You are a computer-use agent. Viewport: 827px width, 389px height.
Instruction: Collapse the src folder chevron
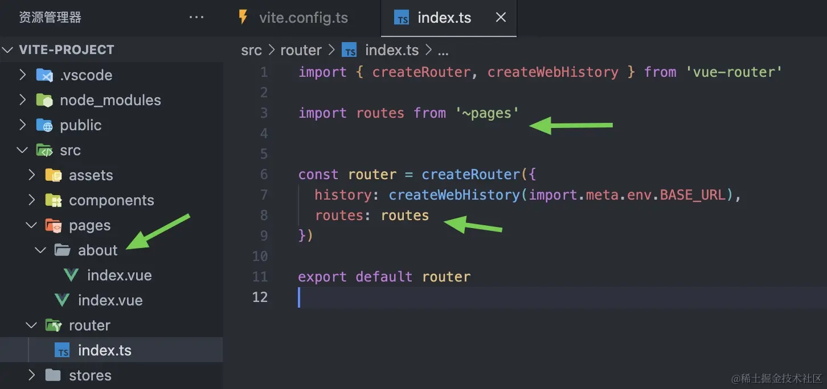coord(23,150)
